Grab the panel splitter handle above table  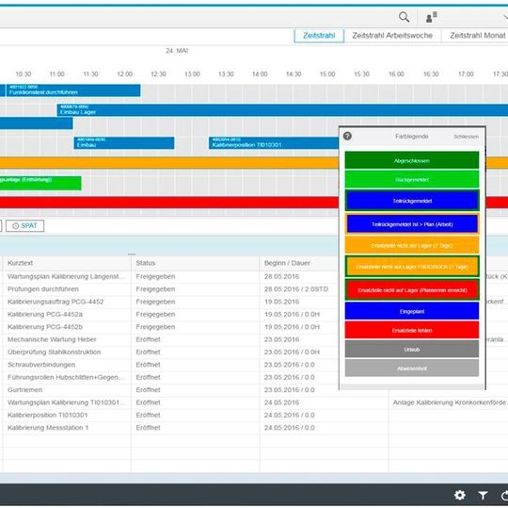[132, 254]
